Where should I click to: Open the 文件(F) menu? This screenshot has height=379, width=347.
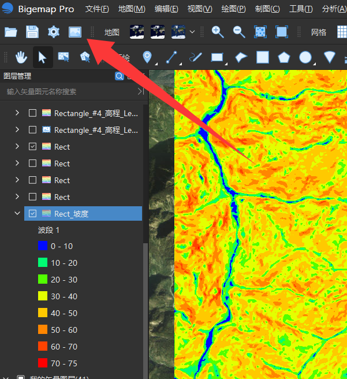[97, 9]
